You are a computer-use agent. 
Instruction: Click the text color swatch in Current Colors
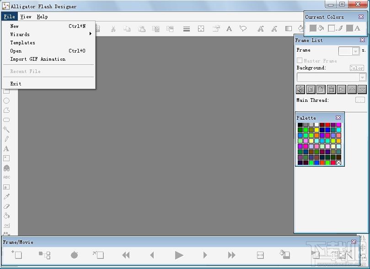click(349, 28)
